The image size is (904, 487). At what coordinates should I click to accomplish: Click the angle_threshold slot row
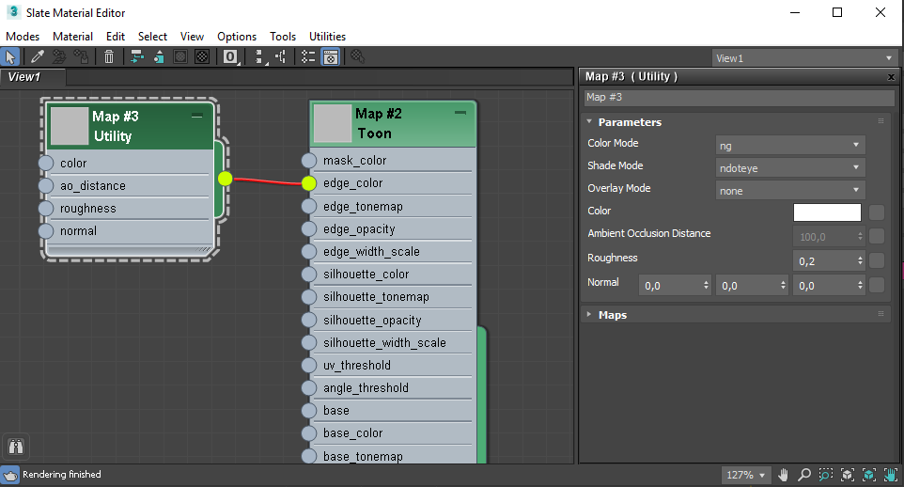[392, 387]
